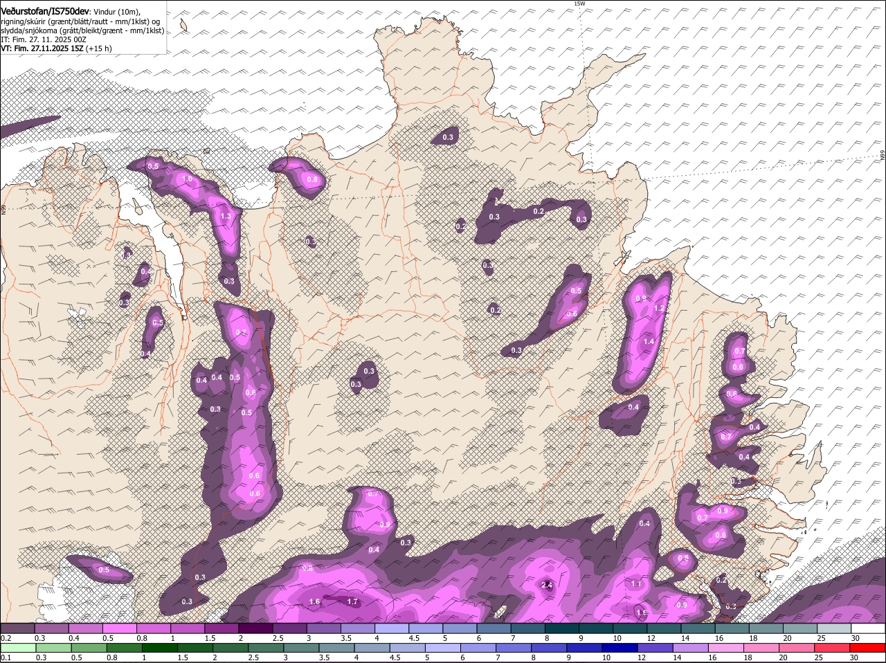Pick the bright magenta 0.5–0.8 mm snow swatch
The image size is (886, 663).
pos(120,628)
